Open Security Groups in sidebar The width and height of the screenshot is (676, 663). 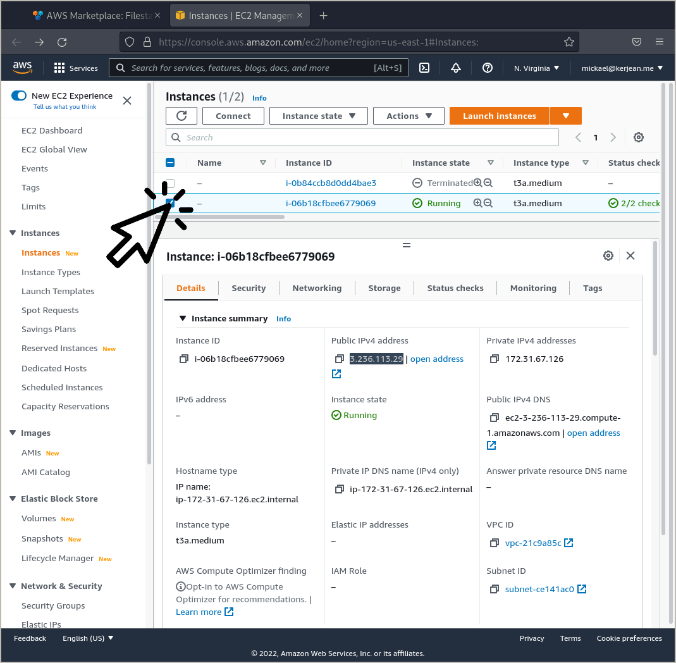pos(53,605)
